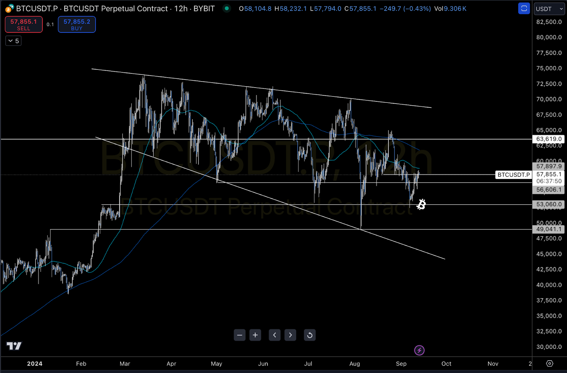Viewport: 567px width, 373px height.
Task: Select the Bitcoin sticker drawn on the chart
Action: (x=421, y=205)
